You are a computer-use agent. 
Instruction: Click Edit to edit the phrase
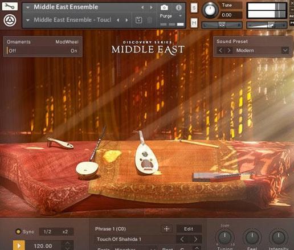tap(189, 229)
